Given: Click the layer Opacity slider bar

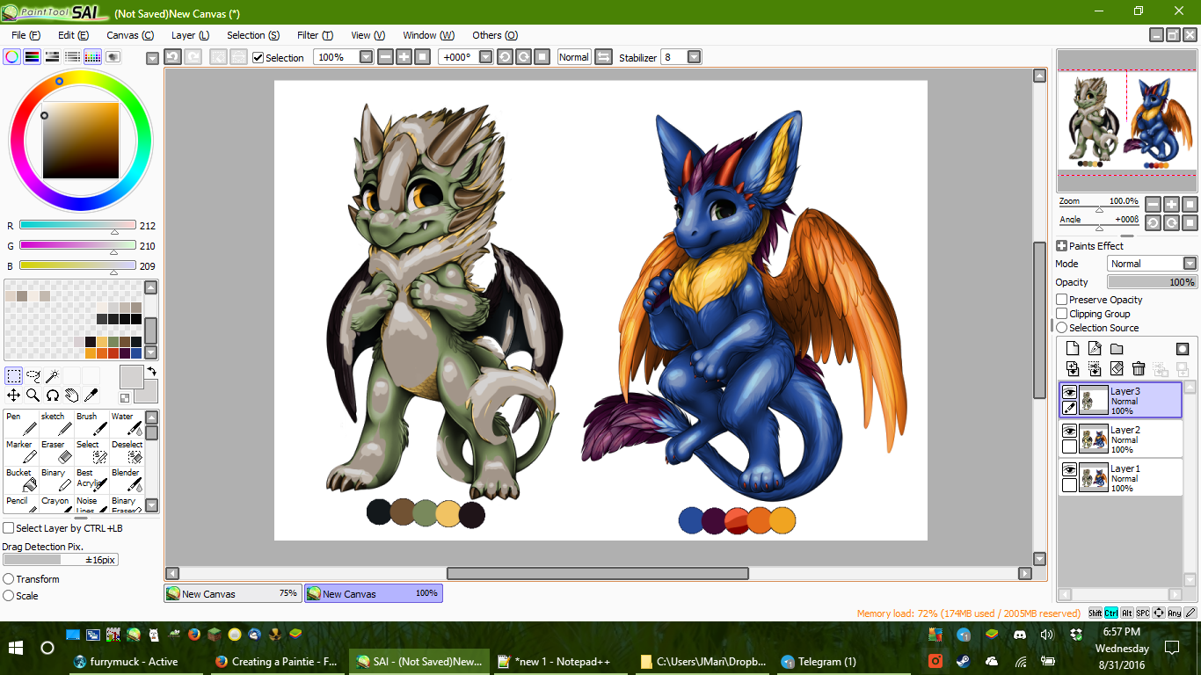Looking at the screenshot, I should pos(1151,282).
